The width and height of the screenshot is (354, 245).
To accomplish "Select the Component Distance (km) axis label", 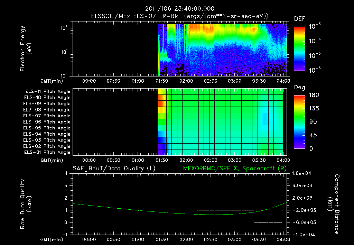I will [x=334, y=204].
